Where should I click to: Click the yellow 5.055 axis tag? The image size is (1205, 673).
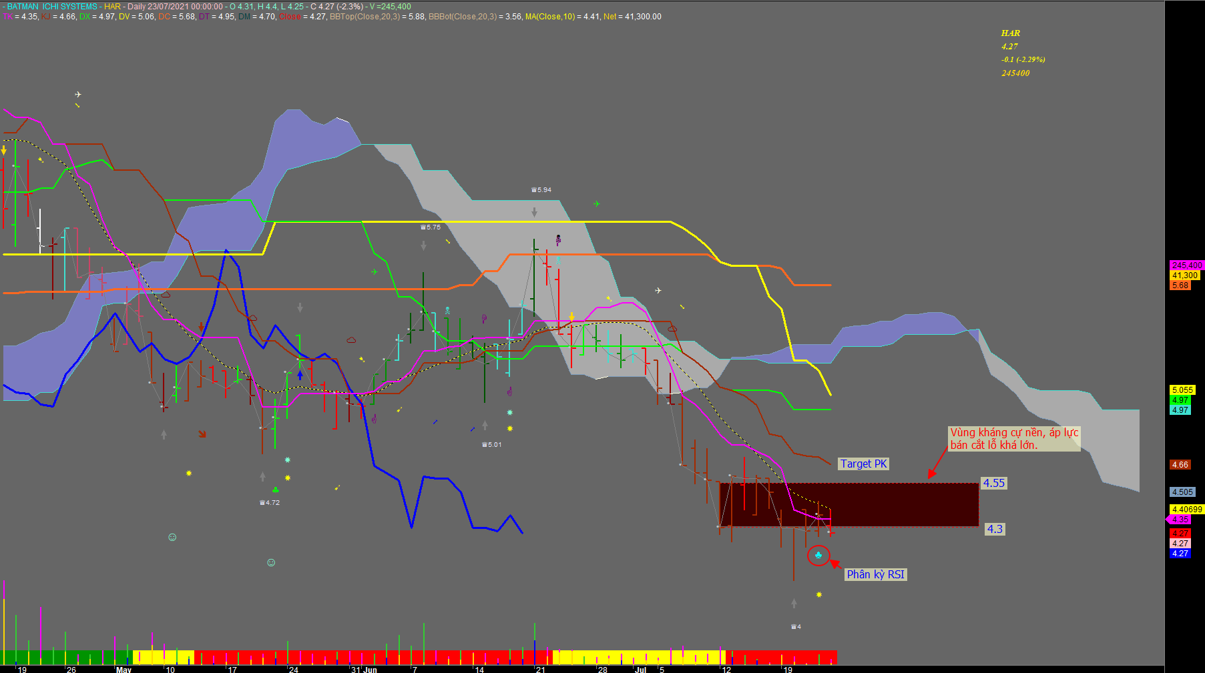pyautogui.click(x=1182, y=390)
